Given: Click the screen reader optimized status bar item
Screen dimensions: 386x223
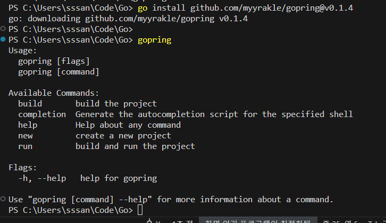Looking at the screenshot, I should (x=258, y=220).
